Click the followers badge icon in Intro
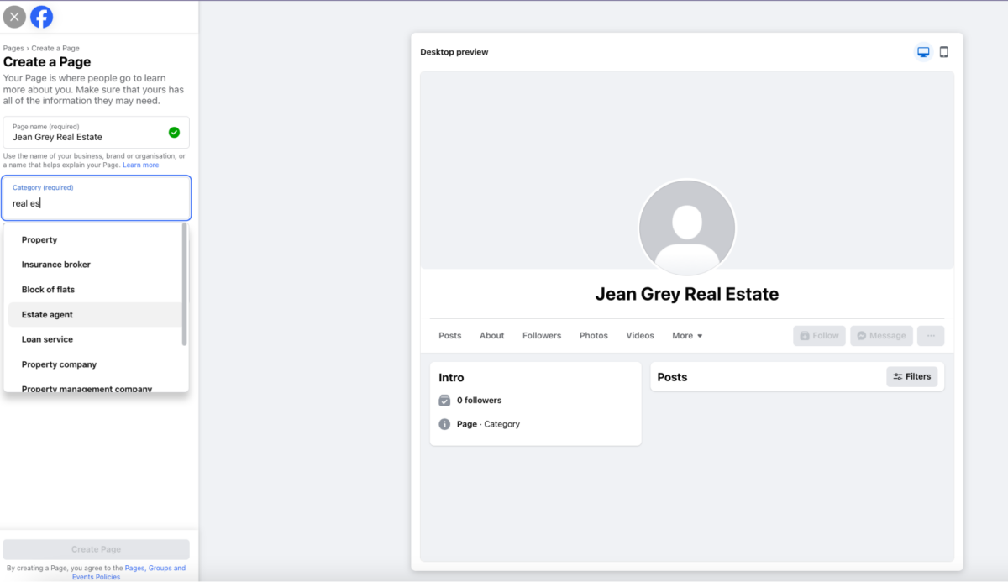1008x582 pixels. point(444,401)
